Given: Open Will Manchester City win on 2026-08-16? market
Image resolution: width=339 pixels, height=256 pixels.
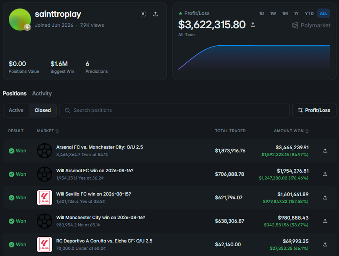Looking at the screenshot, I should tap(101, 218).
